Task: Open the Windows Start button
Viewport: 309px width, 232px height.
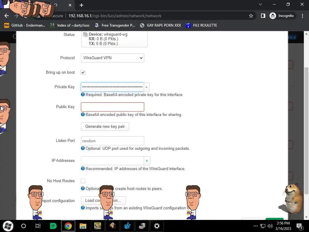Action: 8,226
